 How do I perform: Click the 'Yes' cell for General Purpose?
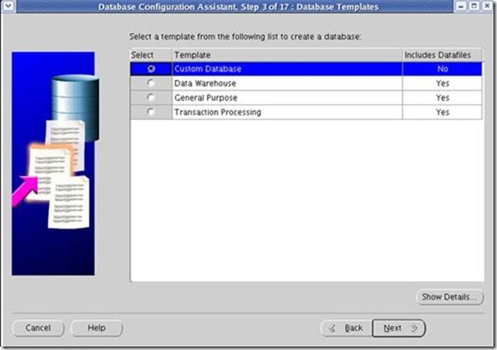click(443, 97)
